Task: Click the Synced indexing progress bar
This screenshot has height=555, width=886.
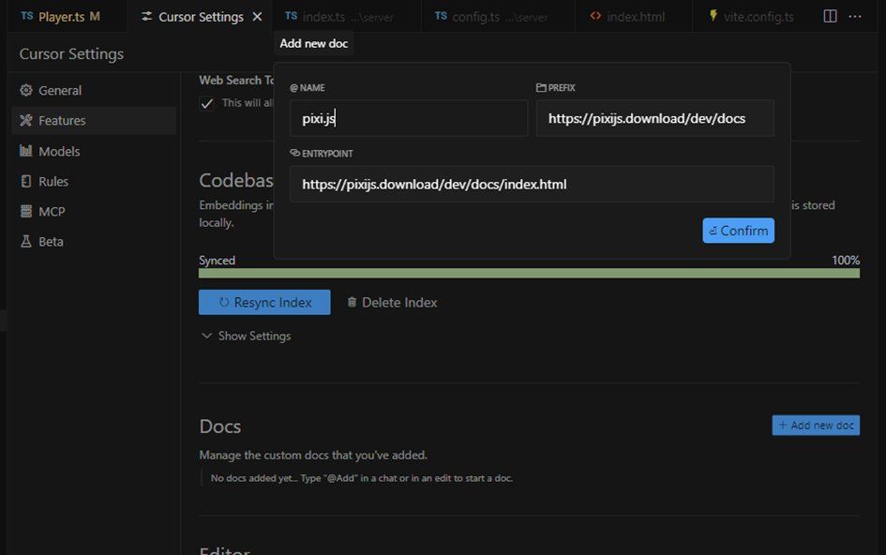Action: (x=529, y=274)
